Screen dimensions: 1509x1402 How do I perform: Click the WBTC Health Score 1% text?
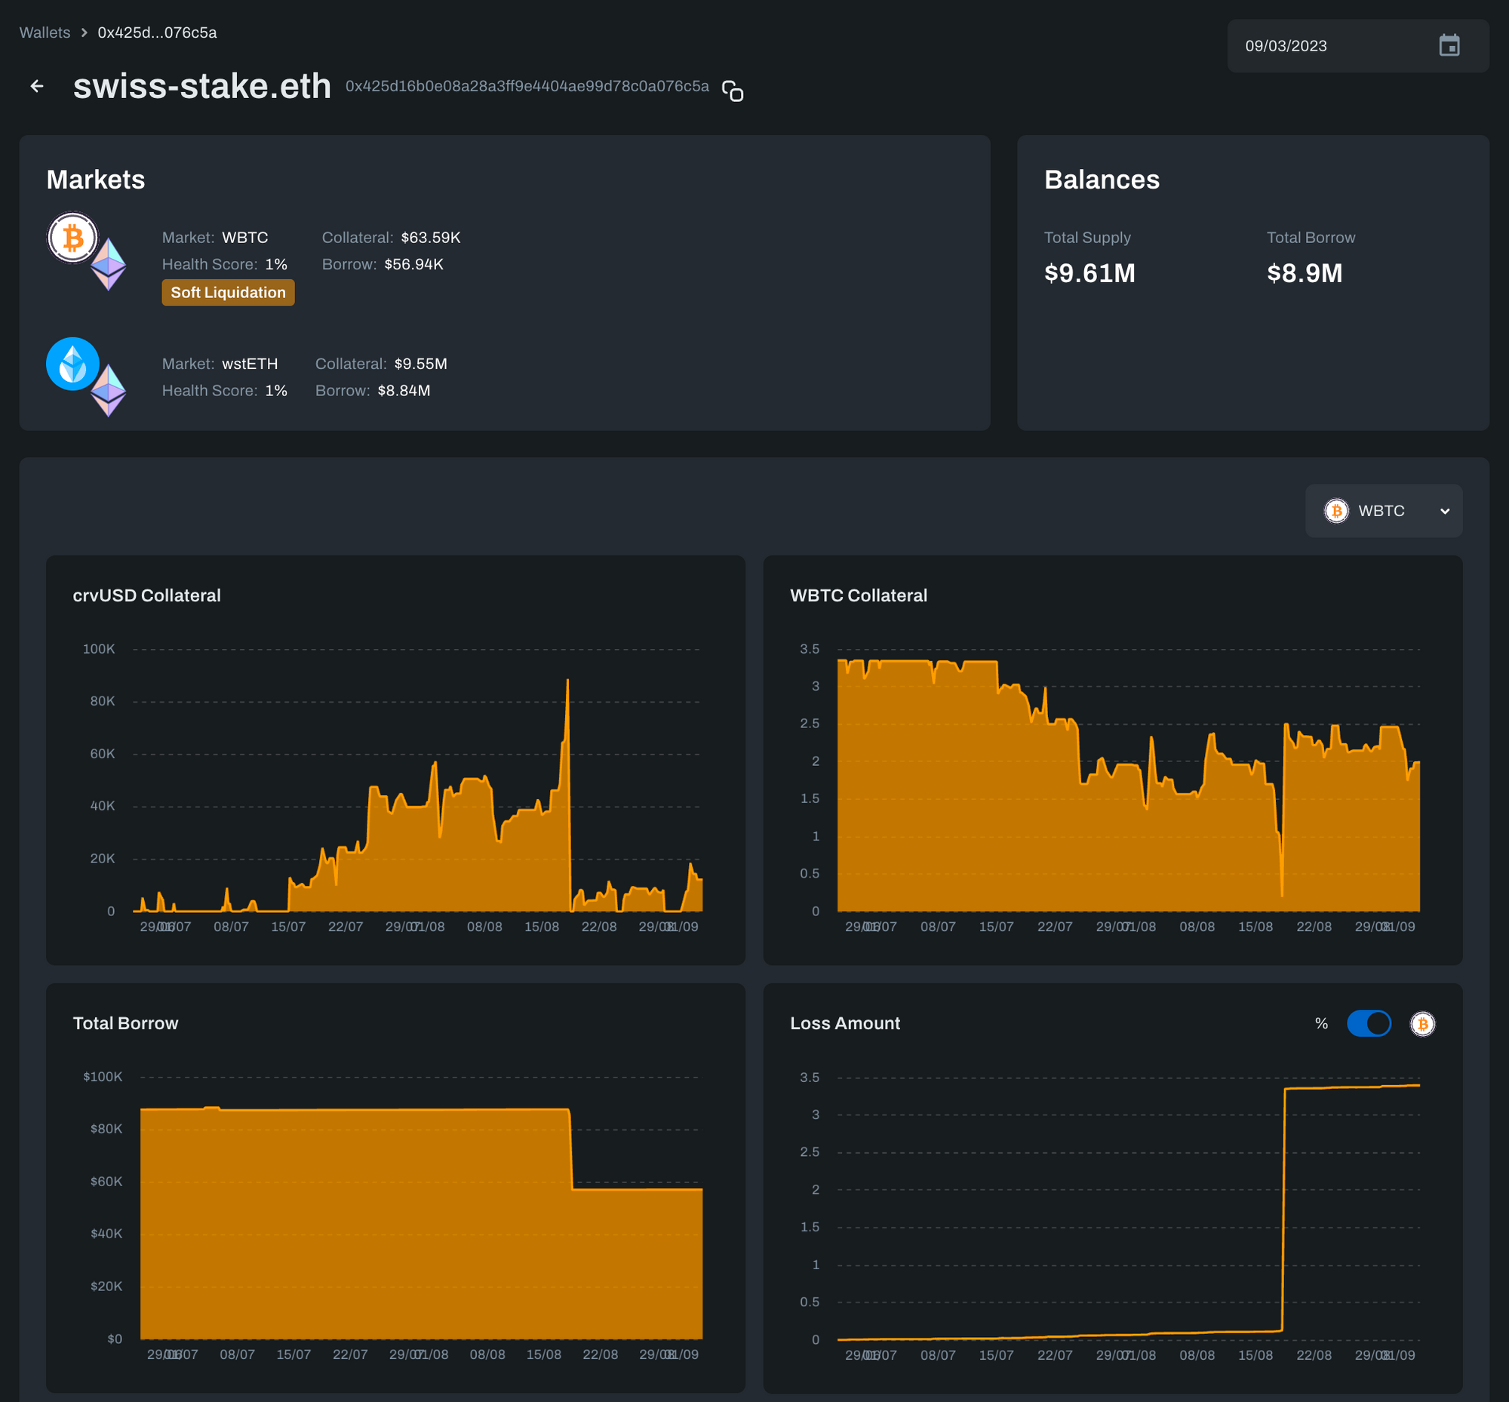tap(225, 264)
